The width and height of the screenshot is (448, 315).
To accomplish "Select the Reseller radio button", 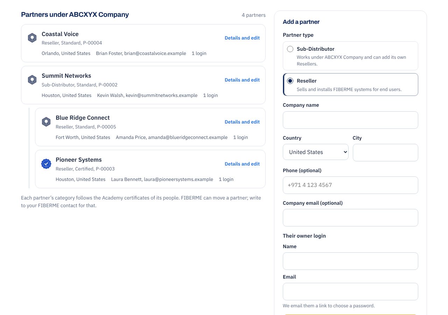I will tap(290, 81).
